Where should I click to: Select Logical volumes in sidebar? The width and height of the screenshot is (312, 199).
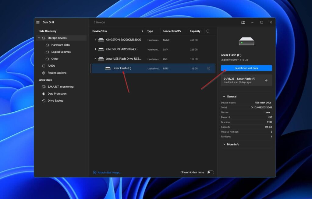pos(61,52)
